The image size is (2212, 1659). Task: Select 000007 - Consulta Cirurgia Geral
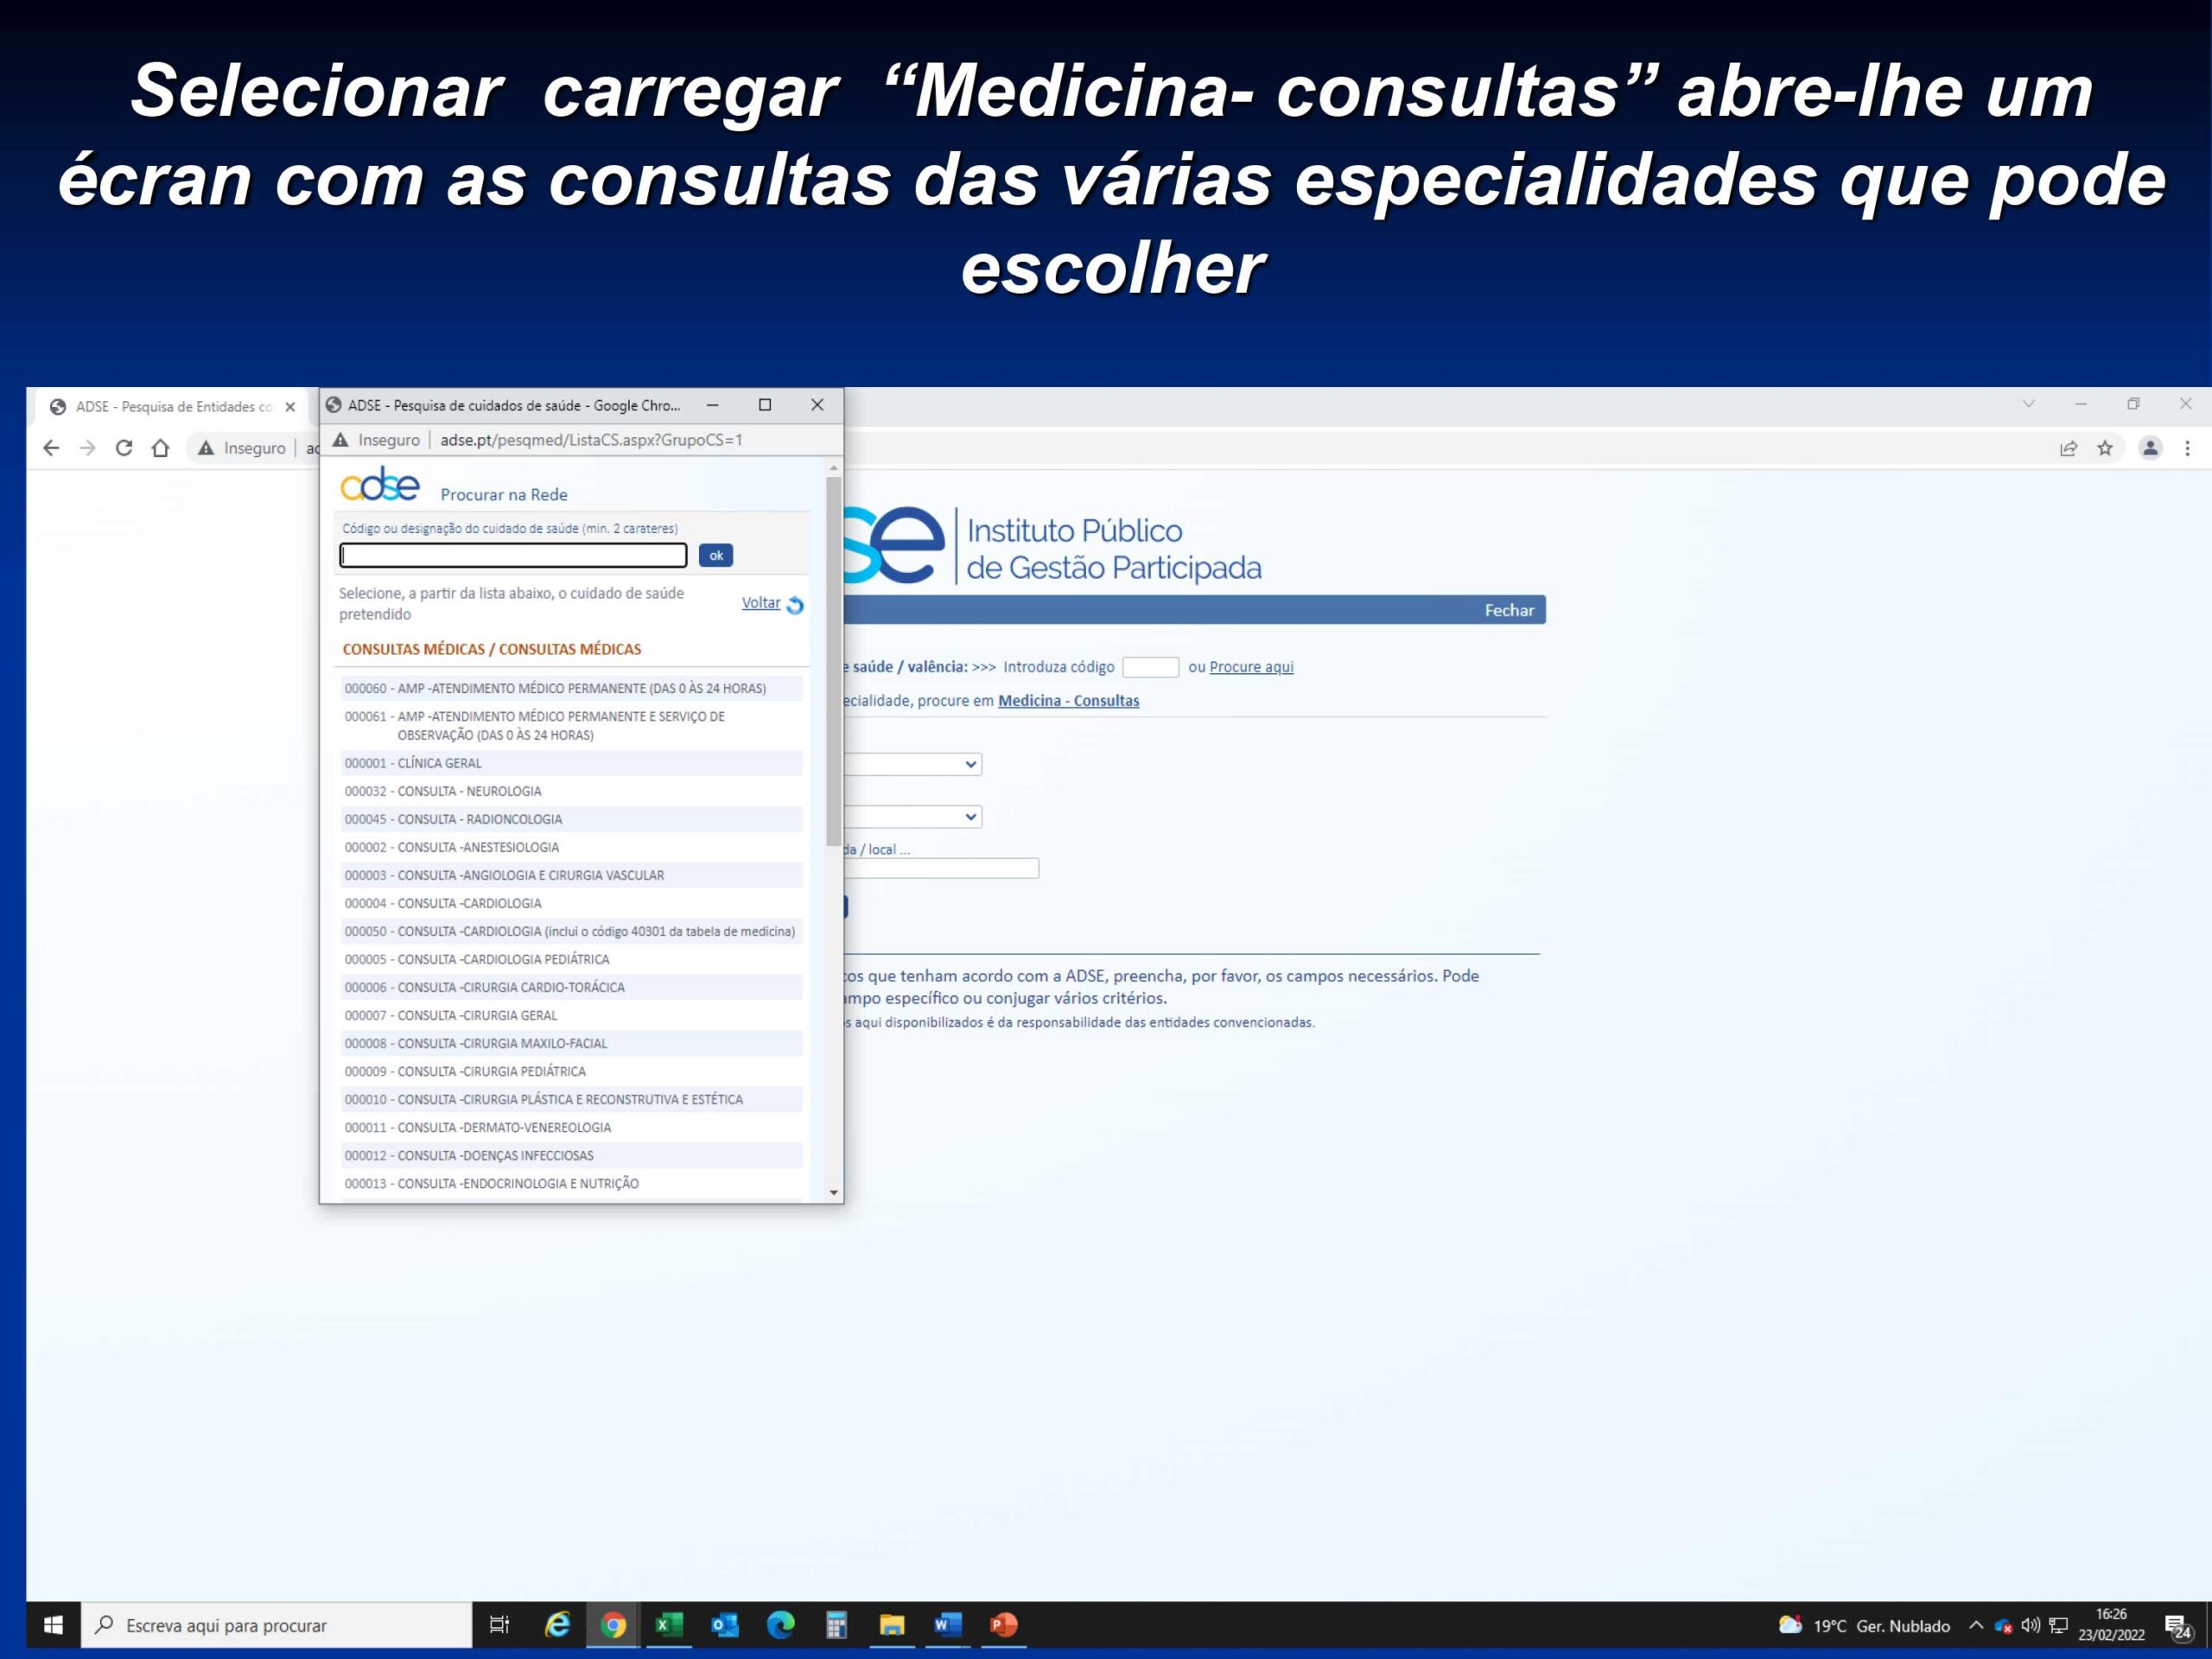point(571,1015)
